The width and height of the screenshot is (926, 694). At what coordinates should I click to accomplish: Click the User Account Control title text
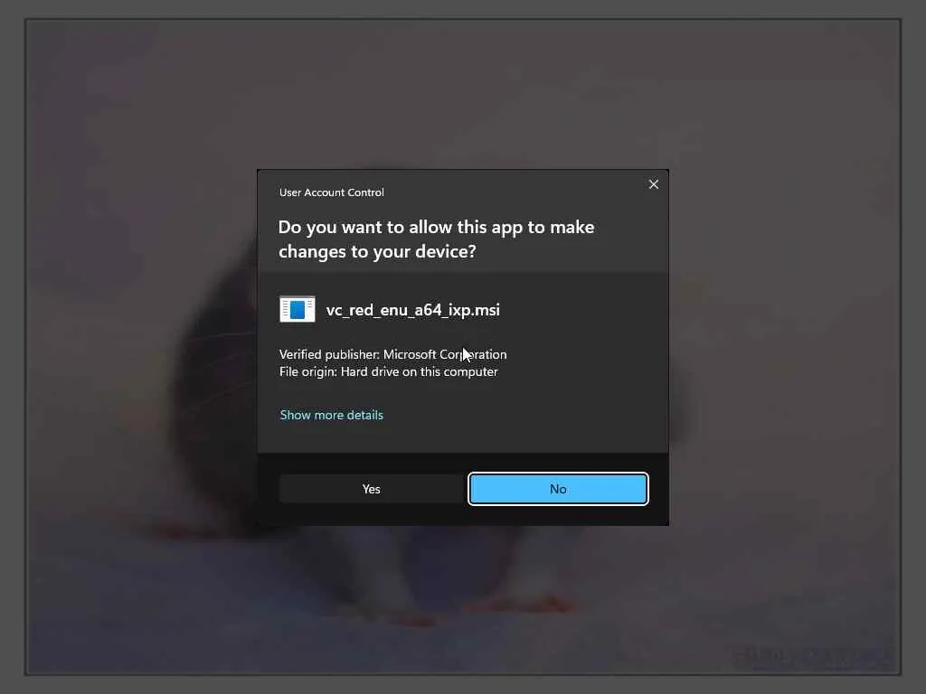pyautogui.click(x=331, y=192)
